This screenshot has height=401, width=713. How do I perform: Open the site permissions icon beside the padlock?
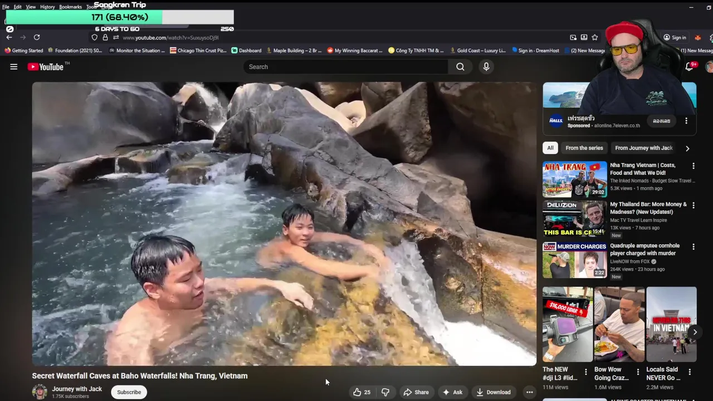[x=115, y=37]
